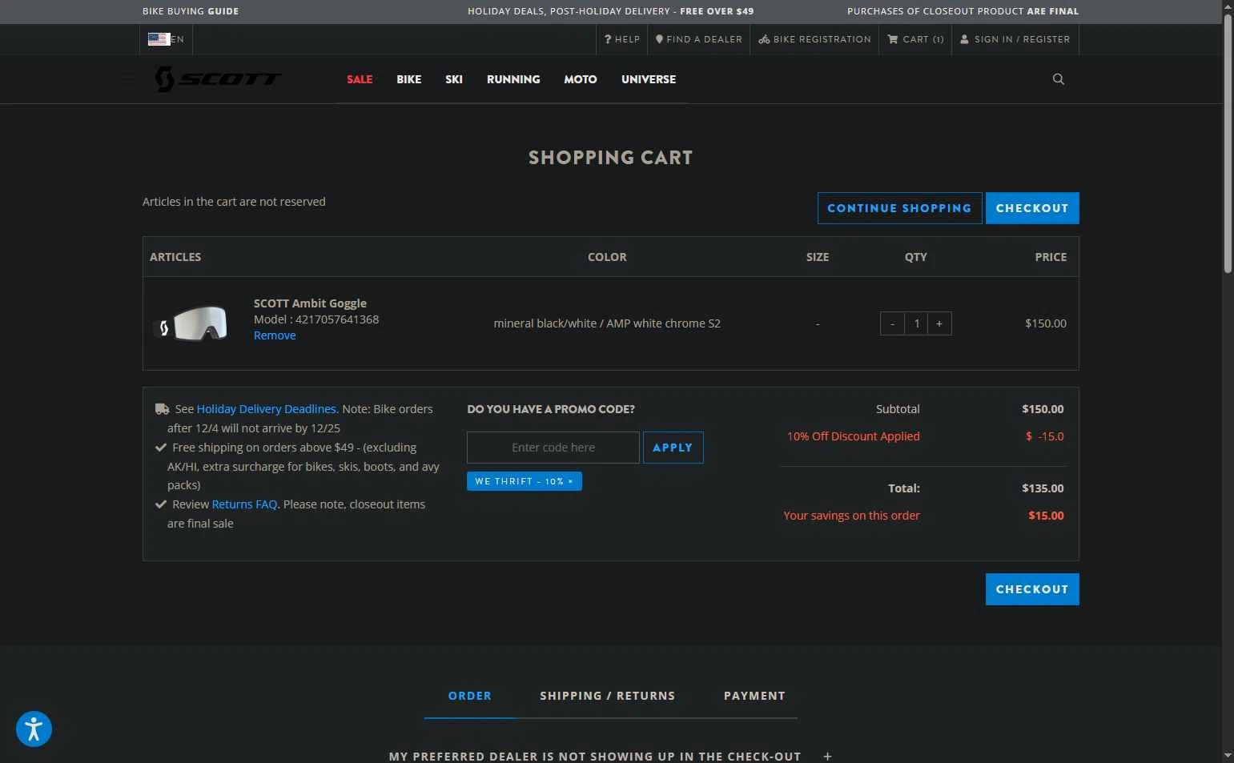Click the delivery truck icon
The image size is (1234, 763).
pyautogui.click(x=162, y=409)
